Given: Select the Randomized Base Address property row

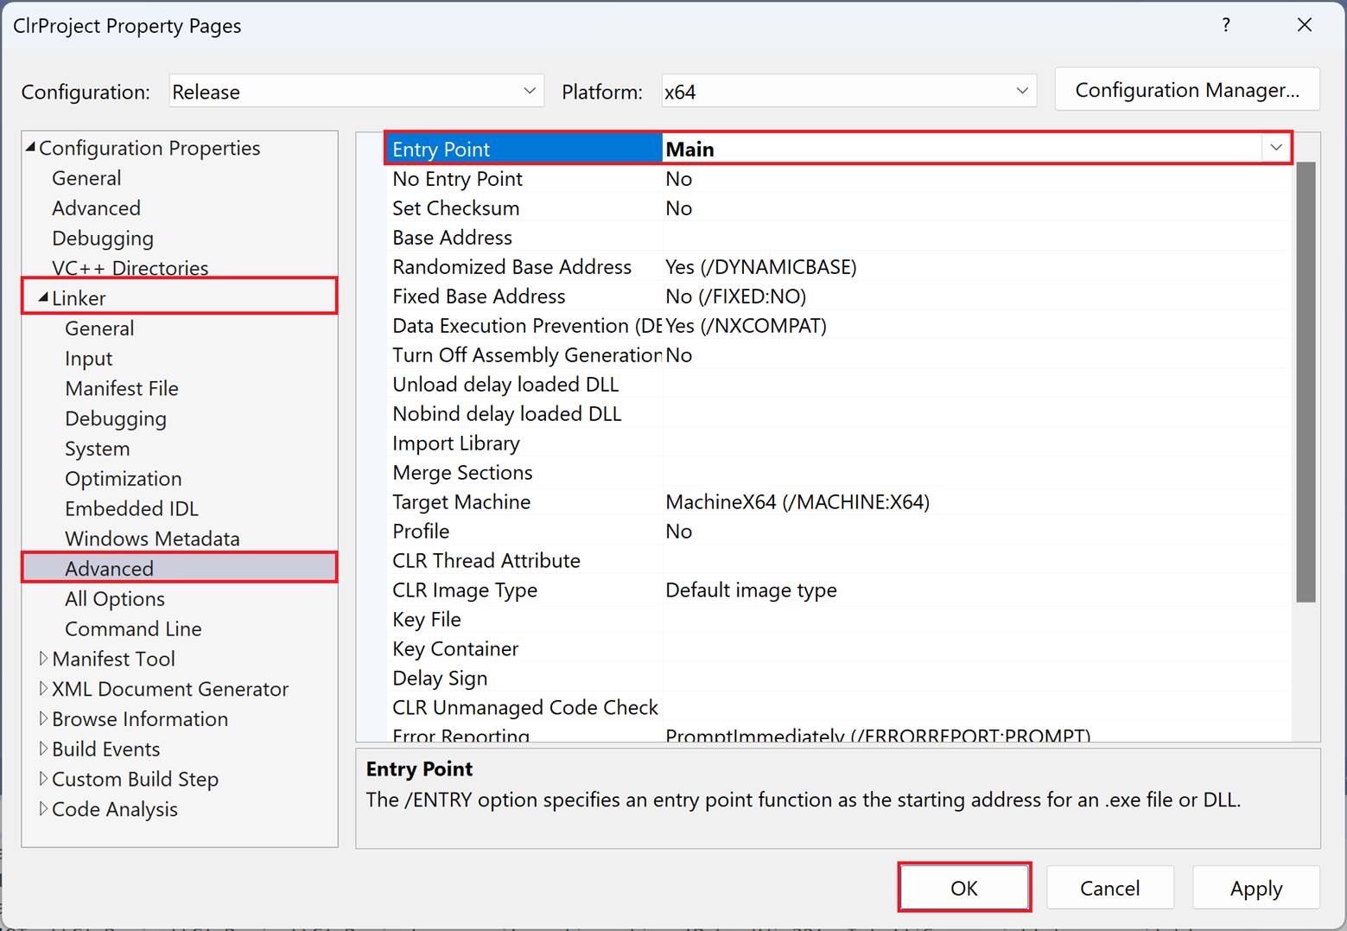Looking at the screenshot, I should pos(511,267).
